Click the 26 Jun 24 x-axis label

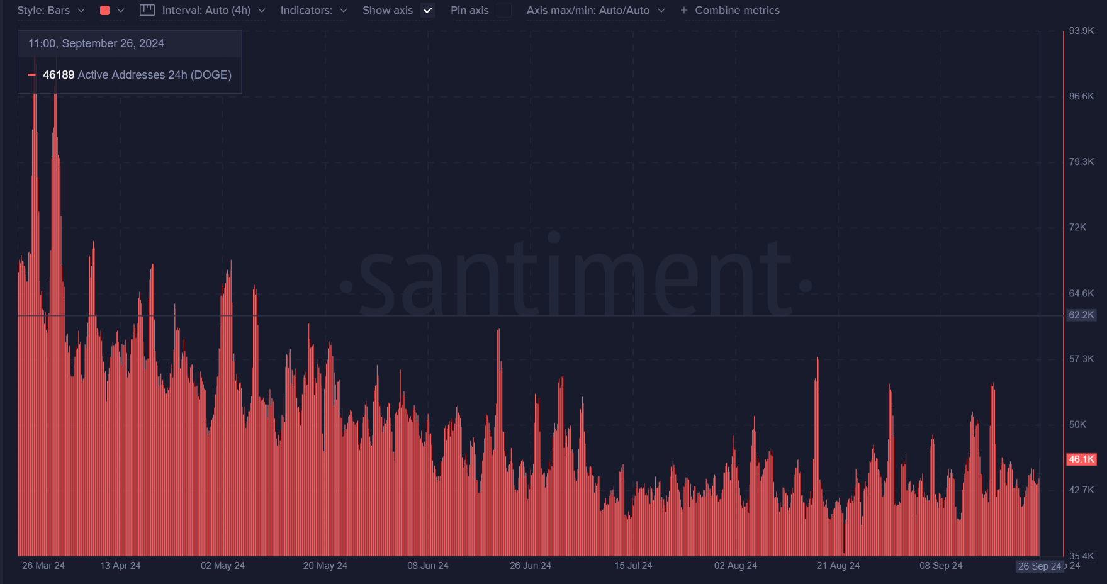coord(531,566)
